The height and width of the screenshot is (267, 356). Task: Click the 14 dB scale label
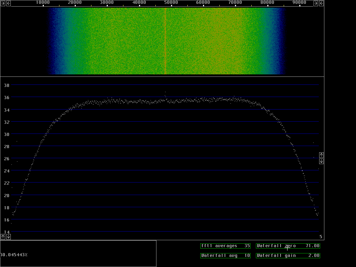tap(7, 232)
